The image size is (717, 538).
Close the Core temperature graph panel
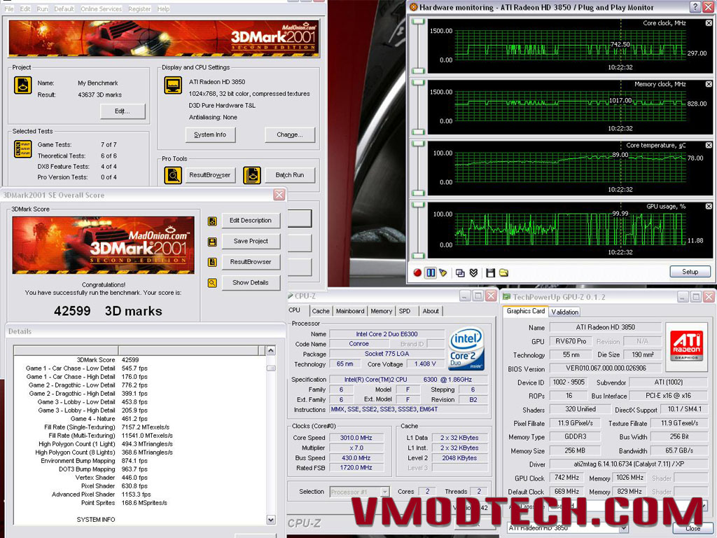pyautogui.click(x=709, y=145)
